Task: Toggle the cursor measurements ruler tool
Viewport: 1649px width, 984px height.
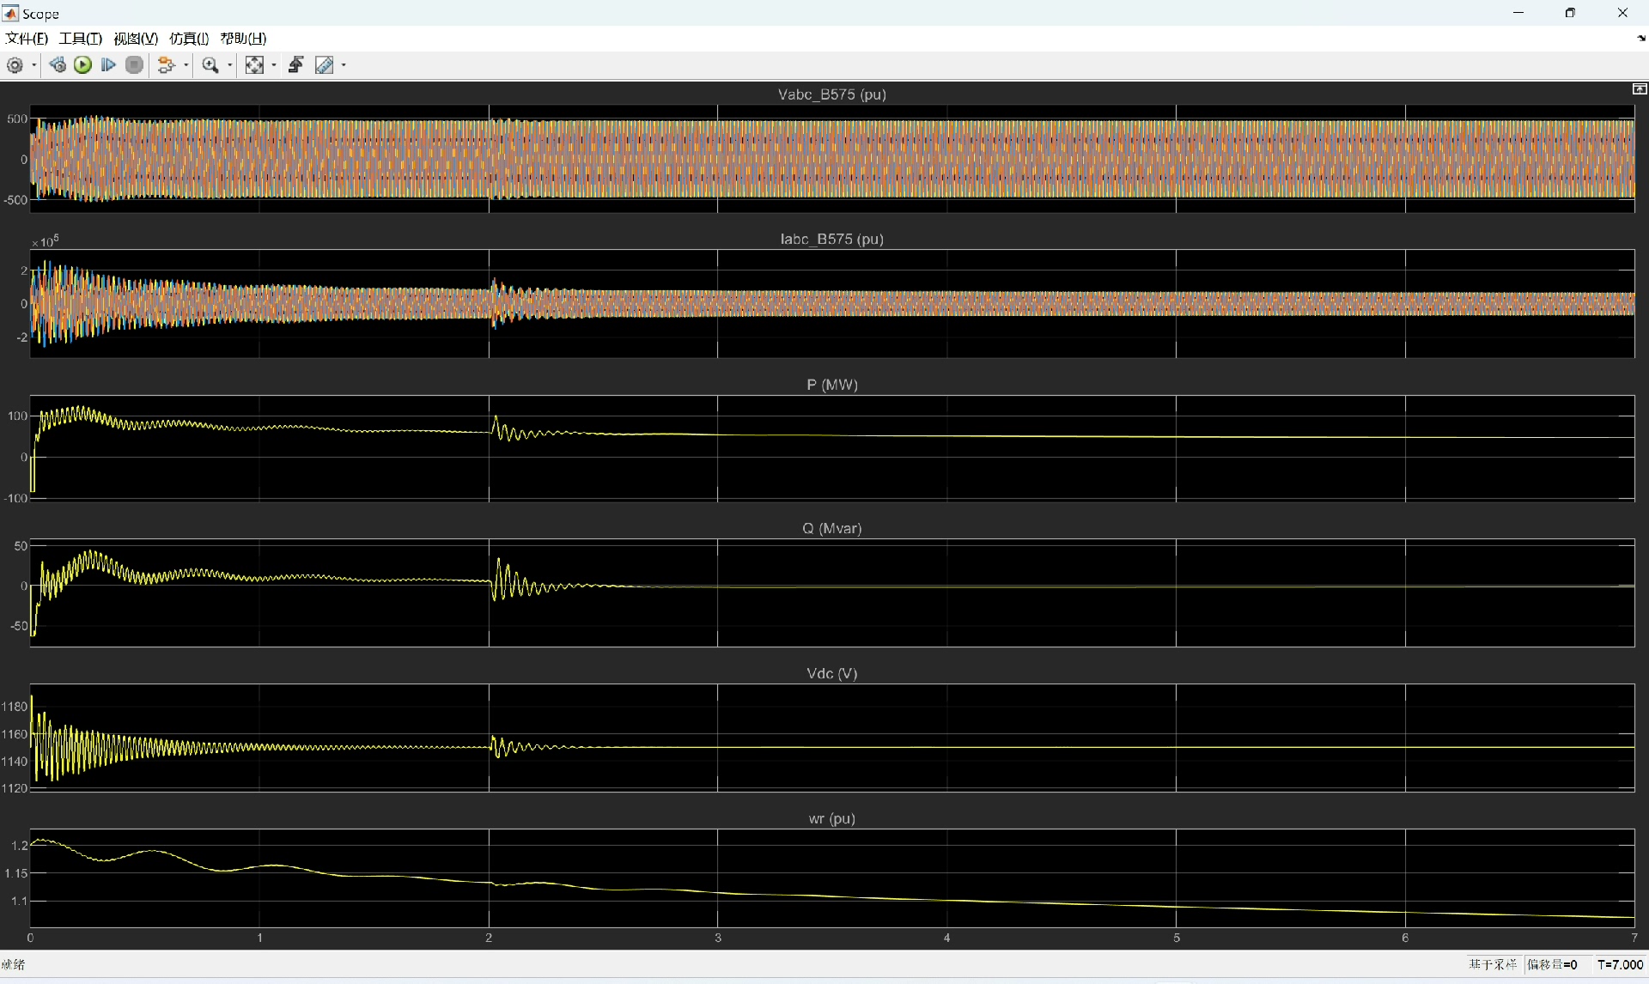Action: [324, 65]
